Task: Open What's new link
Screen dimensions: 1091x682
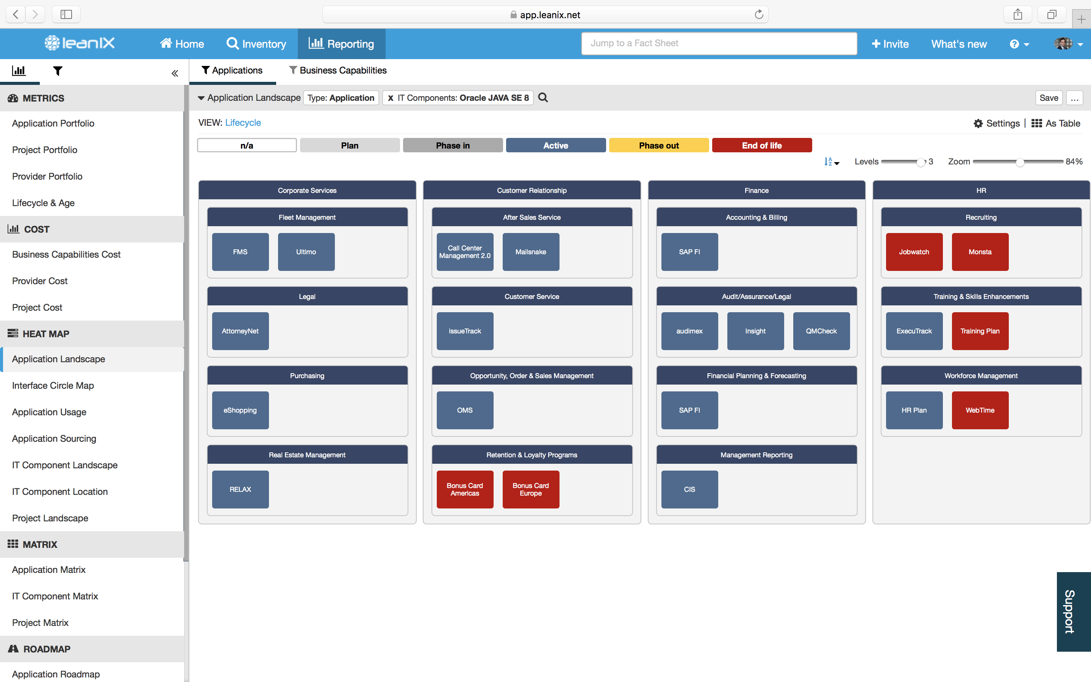Action: 959,44
